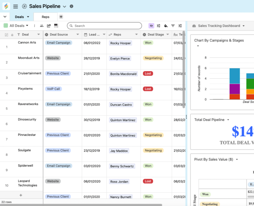Click the lock icon in the header row
254x206 pixels.
click(x=12, y=34)
